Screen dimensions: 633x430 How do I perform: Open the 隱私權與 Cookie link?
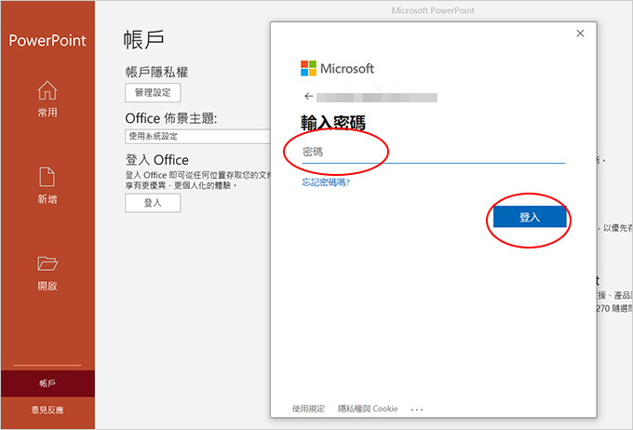click(368, 409)
